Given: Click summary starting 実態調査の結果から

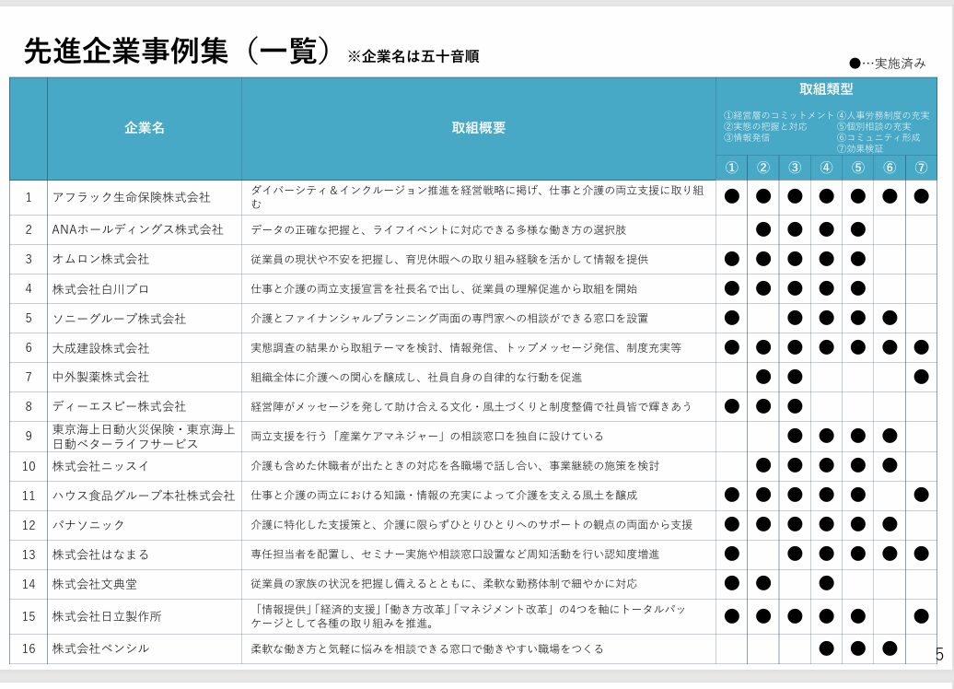Looking at the screenshot, I should click(466, 347).
